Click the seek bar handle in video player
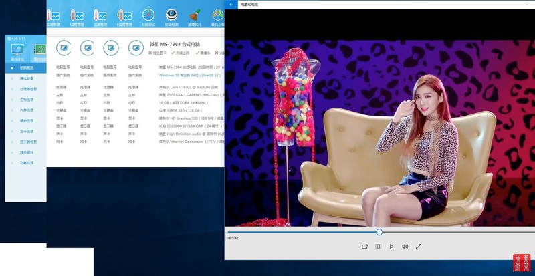 [x=379, y=232]
